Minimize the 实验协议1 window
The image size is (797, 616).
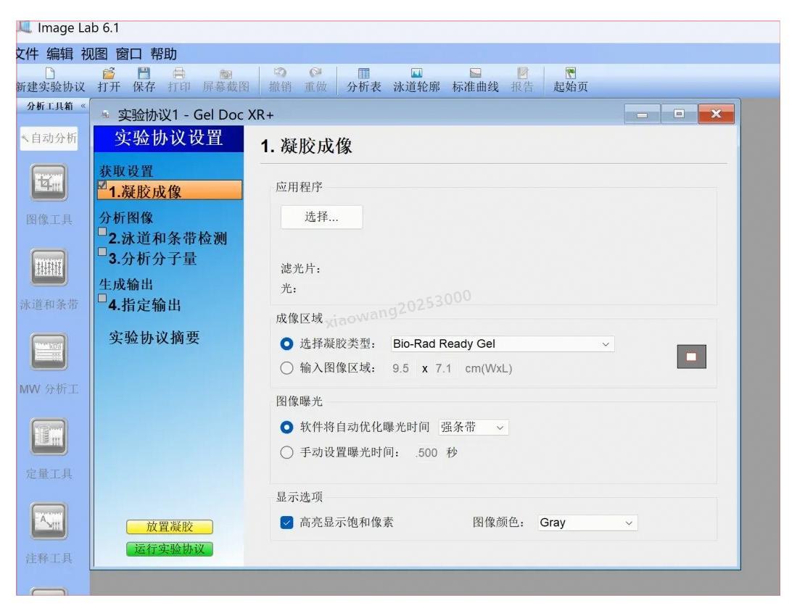coord(643,115)
